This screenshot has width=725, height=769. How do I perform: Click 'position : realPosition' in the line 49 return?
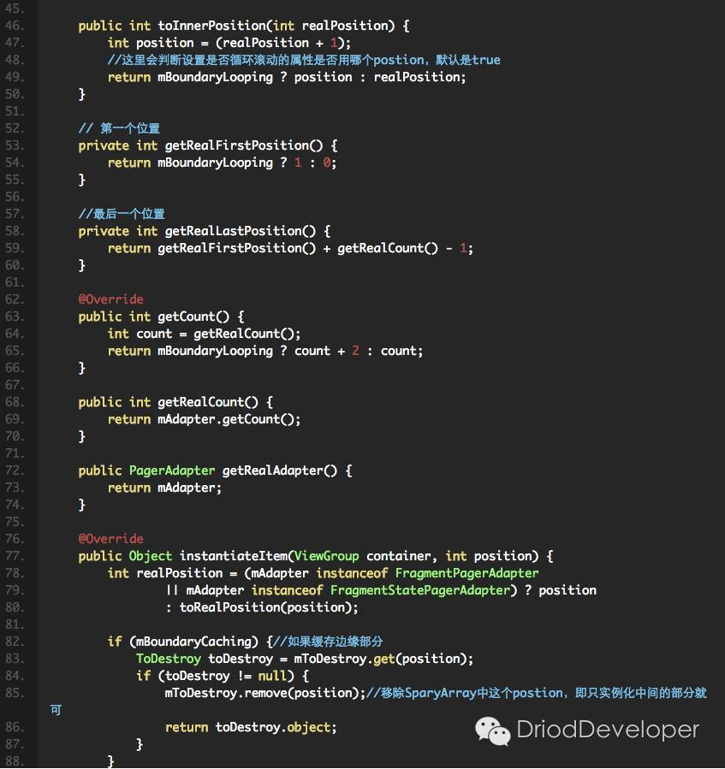379,77
